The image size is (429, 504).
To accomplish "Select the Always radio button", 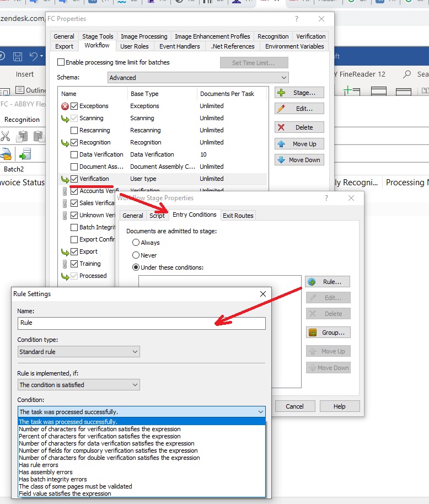I will (x=136, y=243).
